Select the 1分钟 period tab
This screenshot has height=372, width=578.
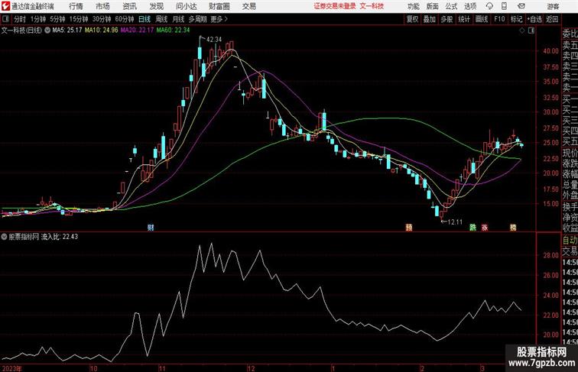pyautogui.click(x=38, y=19)
